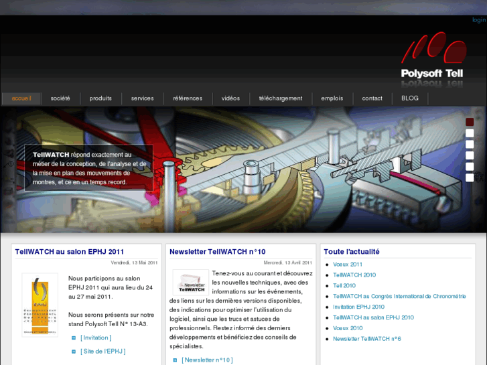Image resolution: width=487 pixels, height=365 pixels.
Task: Click the EPHJ poster thumbnail
Action: 40,305
